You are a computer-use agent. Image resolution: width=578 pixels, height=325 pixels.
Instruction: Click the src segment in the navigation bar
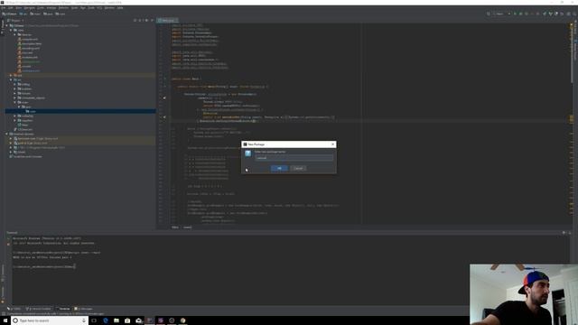point(23,14)
